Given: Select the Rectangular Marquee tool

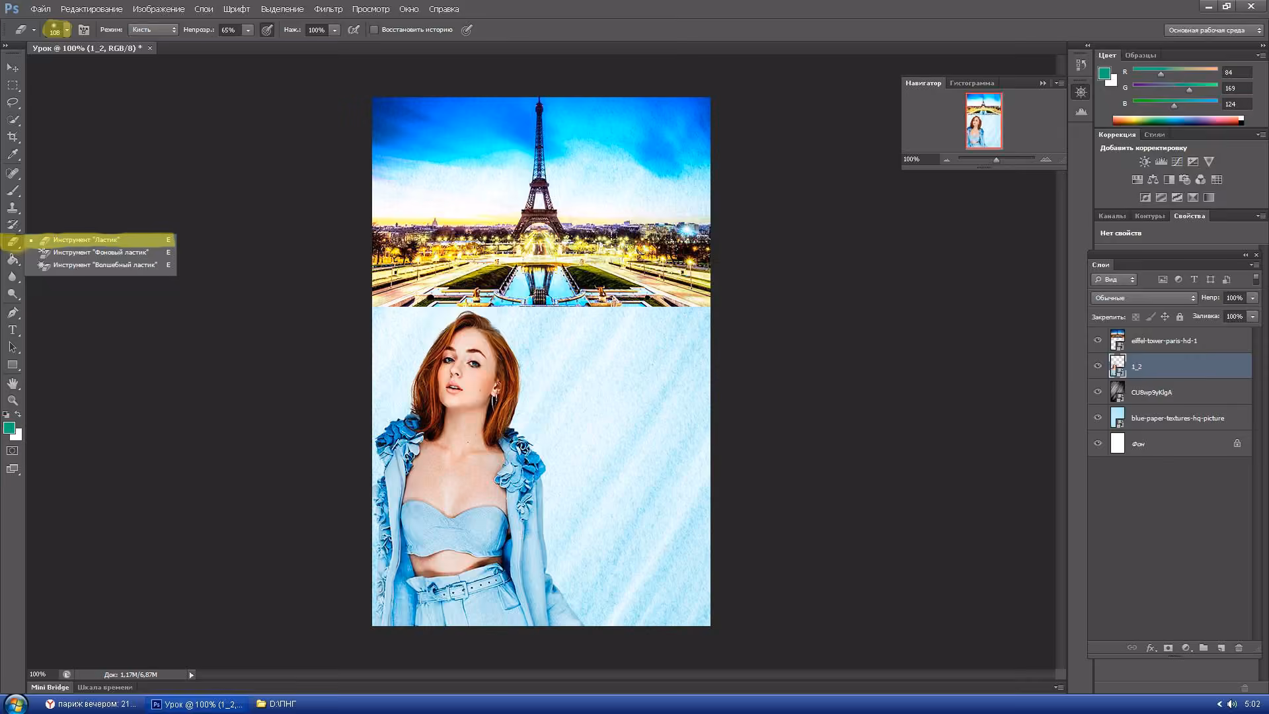Looking at the screenshot, I should pyautogui.click(x=13, y=85).
